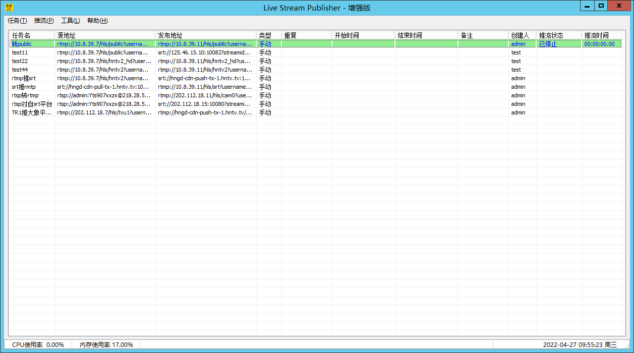The image size is (634, 353).
Task: Sort by the 任务名 column header
Action: (x=32, y=35)
